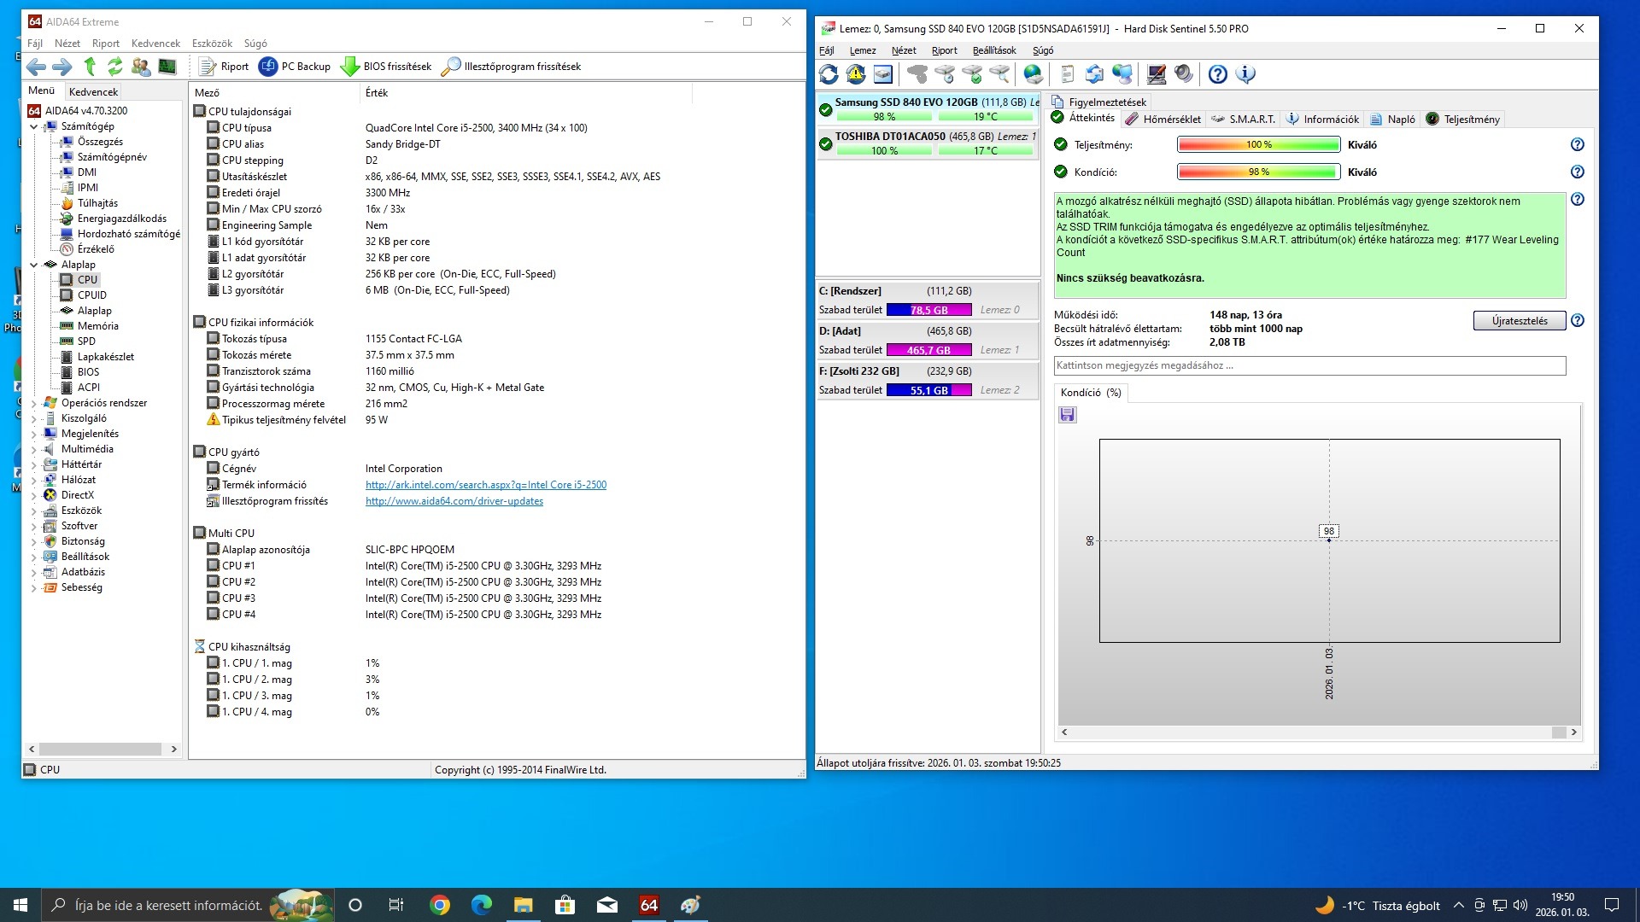Click the green Kondíció 98% progress bar
This screenshot has width=1640, height=922.
1258,172
